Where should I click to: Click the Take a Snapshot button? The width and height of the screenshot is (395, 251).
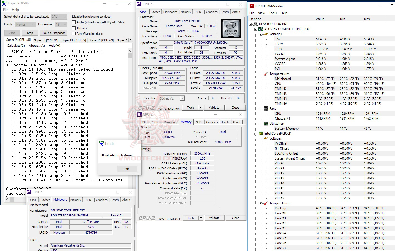coord(53,33)
